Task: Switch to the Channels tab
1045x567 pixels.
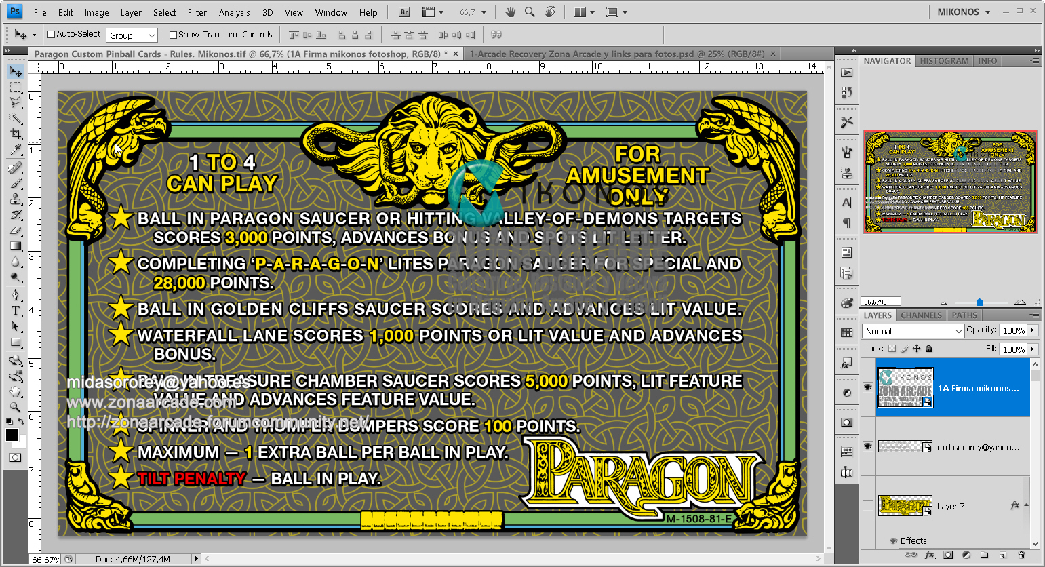Action: point(921,315)
